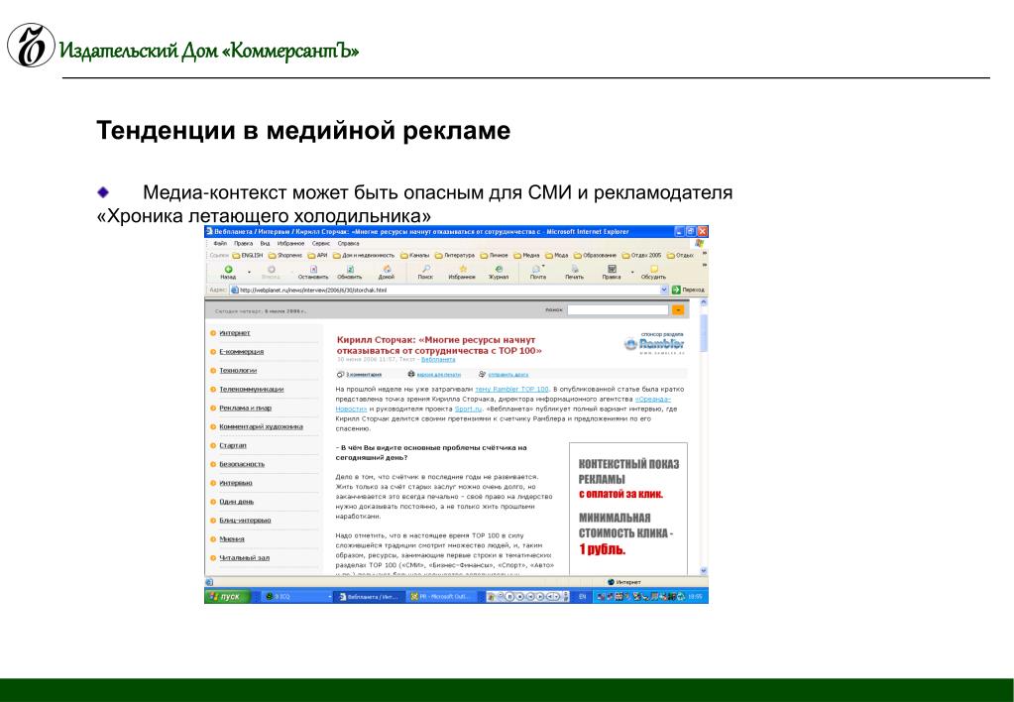Open the Мода links folder
The width and height of the screenshot is (1014, 702).
(x=557, y=256)
